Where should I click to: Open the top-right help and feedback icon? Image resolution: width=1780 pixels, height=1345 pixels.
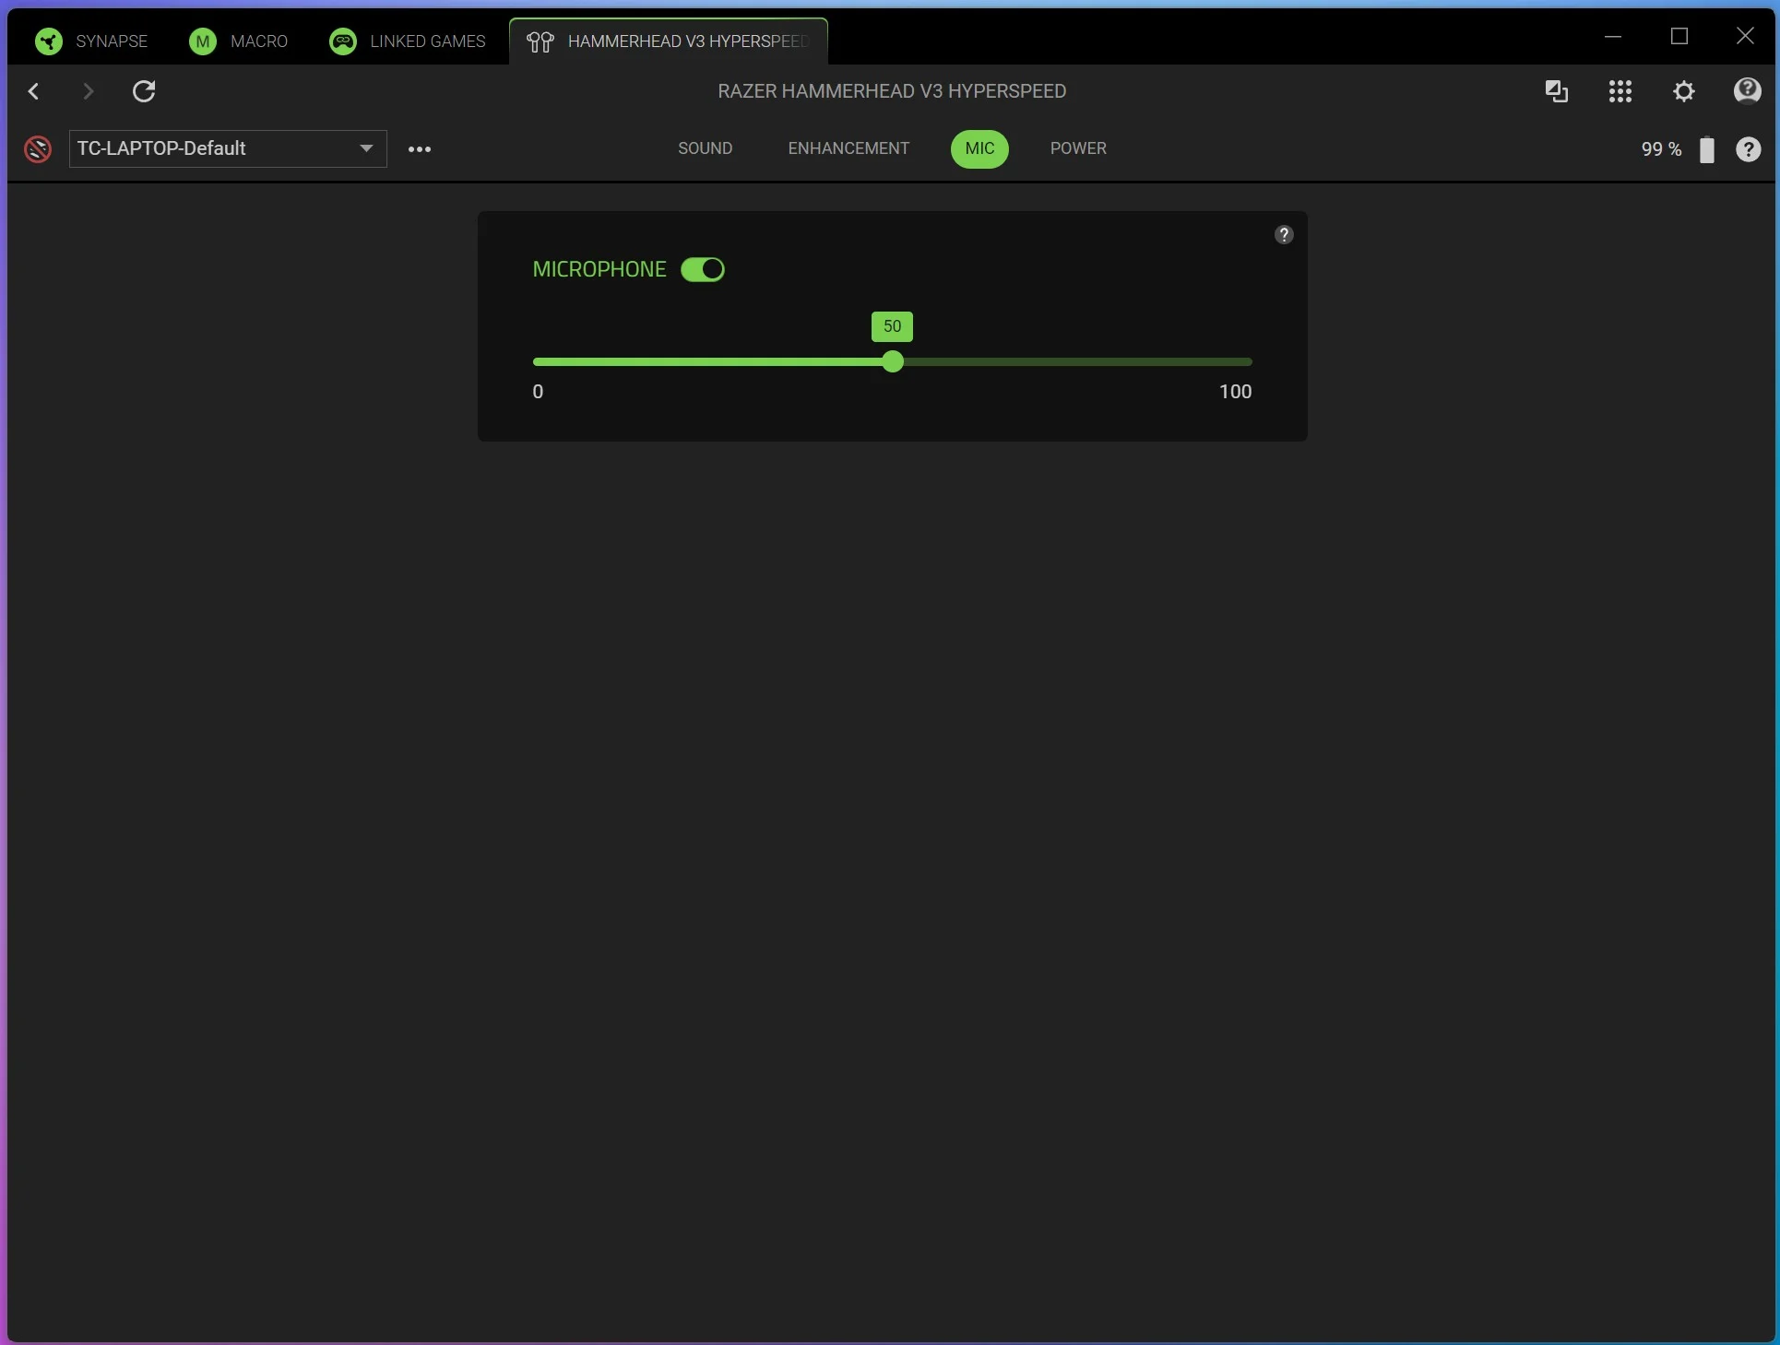(1748, 90)
